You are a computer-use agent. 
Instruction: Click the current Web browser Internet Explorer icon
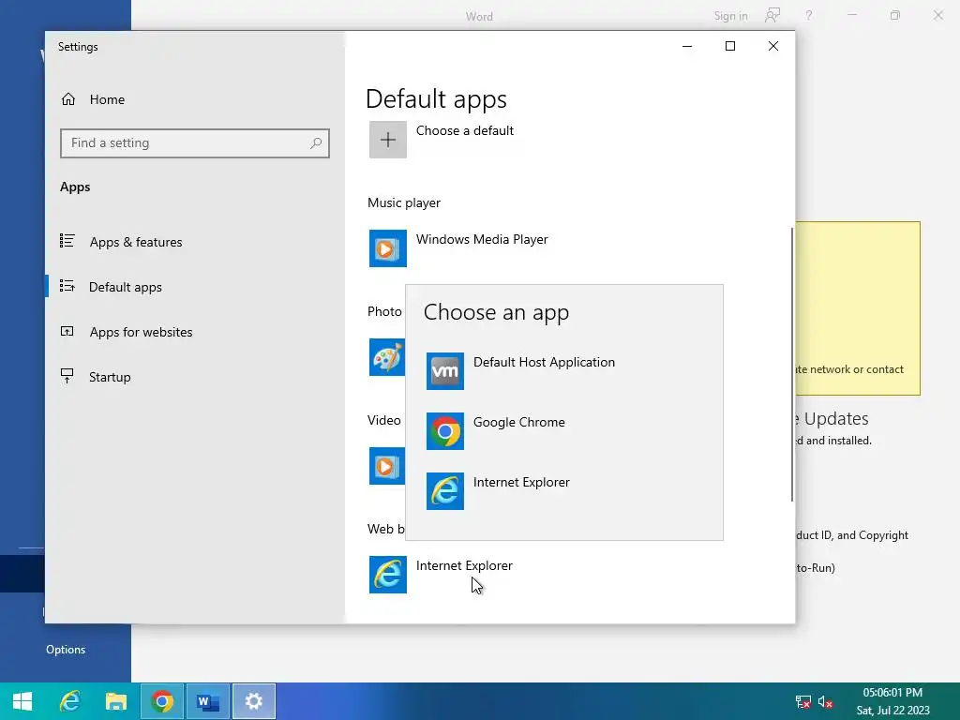coord(387,575)
